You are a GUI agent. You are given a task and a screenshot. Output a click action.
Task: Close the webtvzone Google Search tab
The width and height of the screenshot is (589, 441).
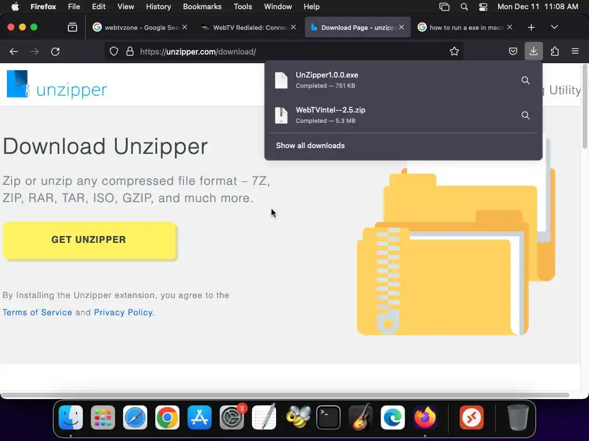[185, 28]
